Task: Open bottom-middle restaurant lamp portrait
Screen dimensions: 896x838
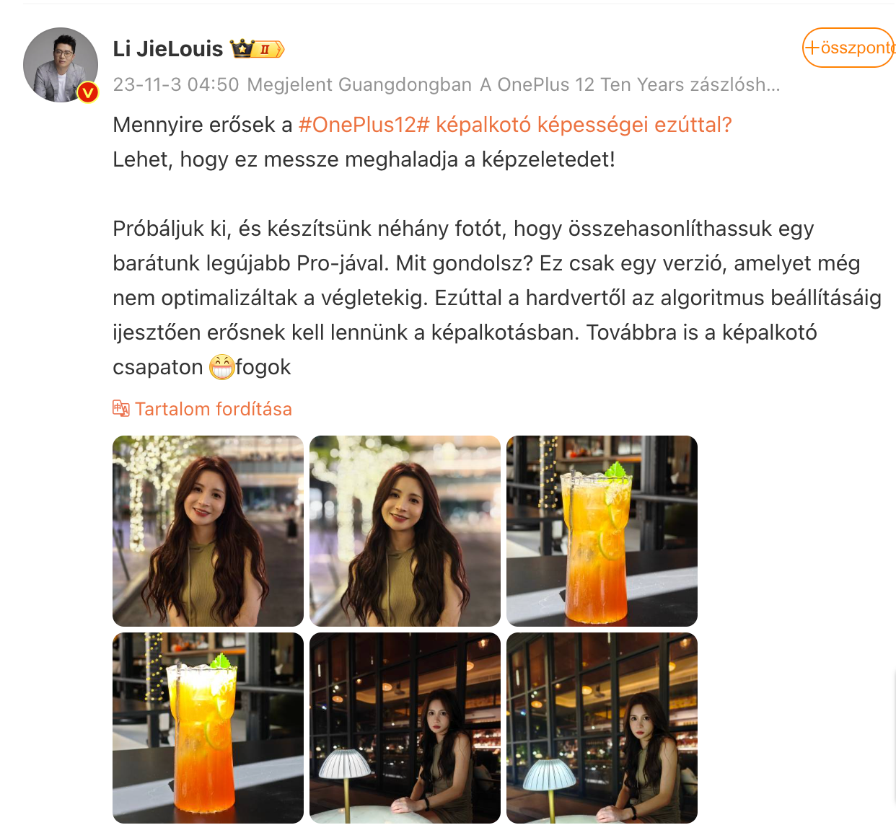Action: point(405,728)
